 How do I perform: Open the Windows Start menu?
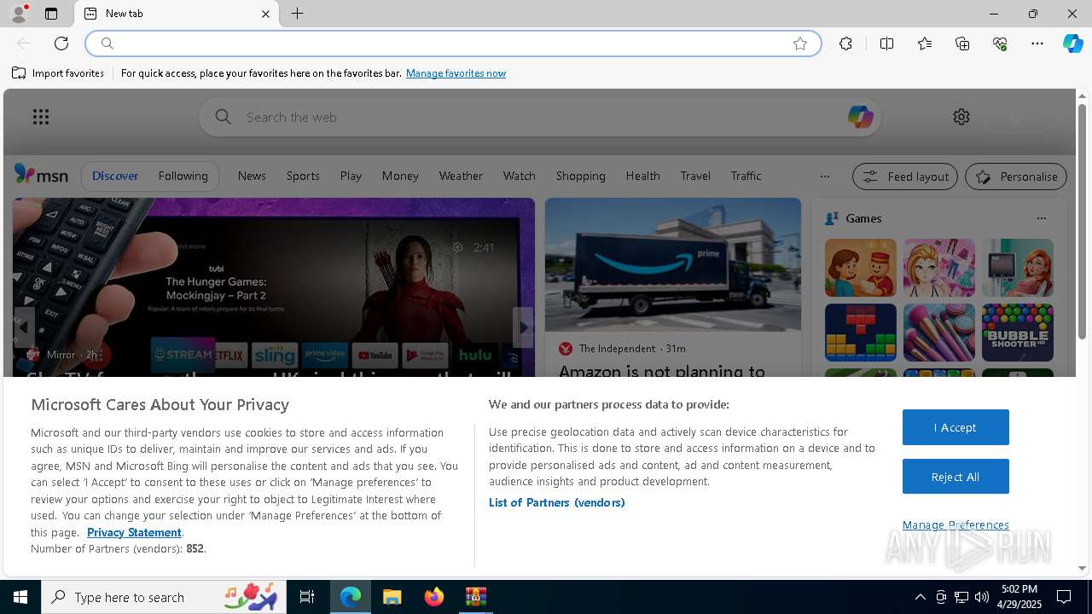coord(20,597)
